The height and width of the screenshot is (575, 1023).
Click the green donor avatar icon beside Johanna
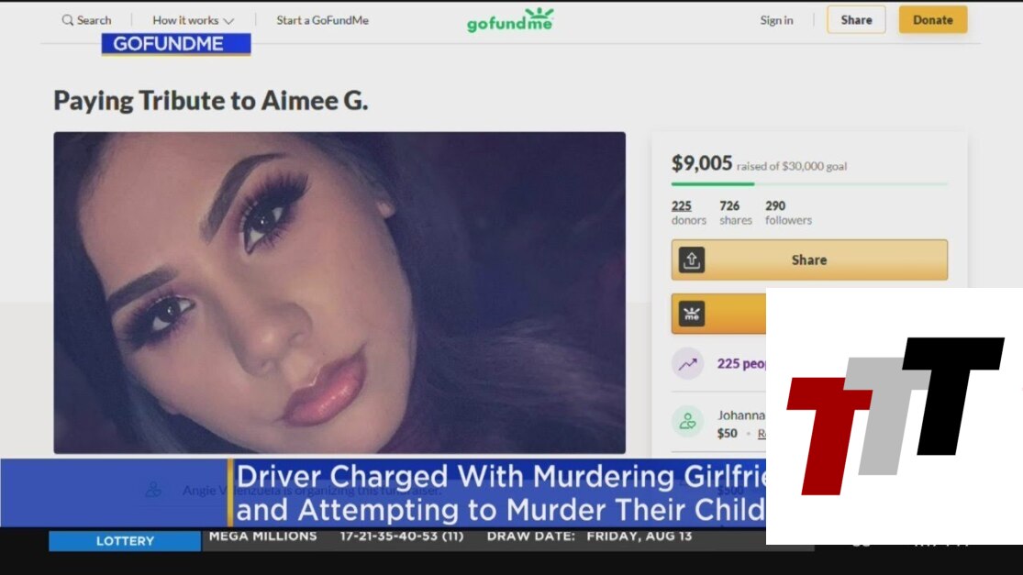687,421
